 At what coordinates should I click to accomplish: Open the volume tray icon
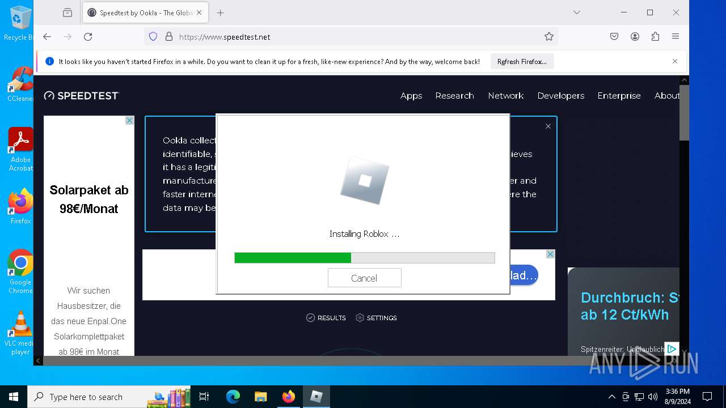(x=653, y=397)
